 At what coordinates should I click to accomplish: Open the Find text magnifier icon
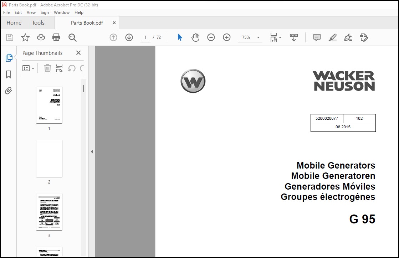72,37
